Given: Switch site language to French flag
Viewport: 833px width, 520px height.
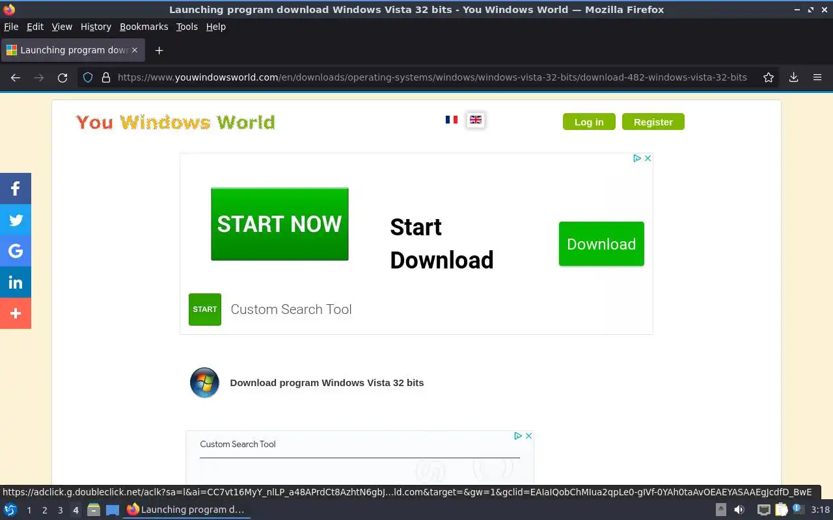Looking at the screenshot, I should click(x=452, y=120).
